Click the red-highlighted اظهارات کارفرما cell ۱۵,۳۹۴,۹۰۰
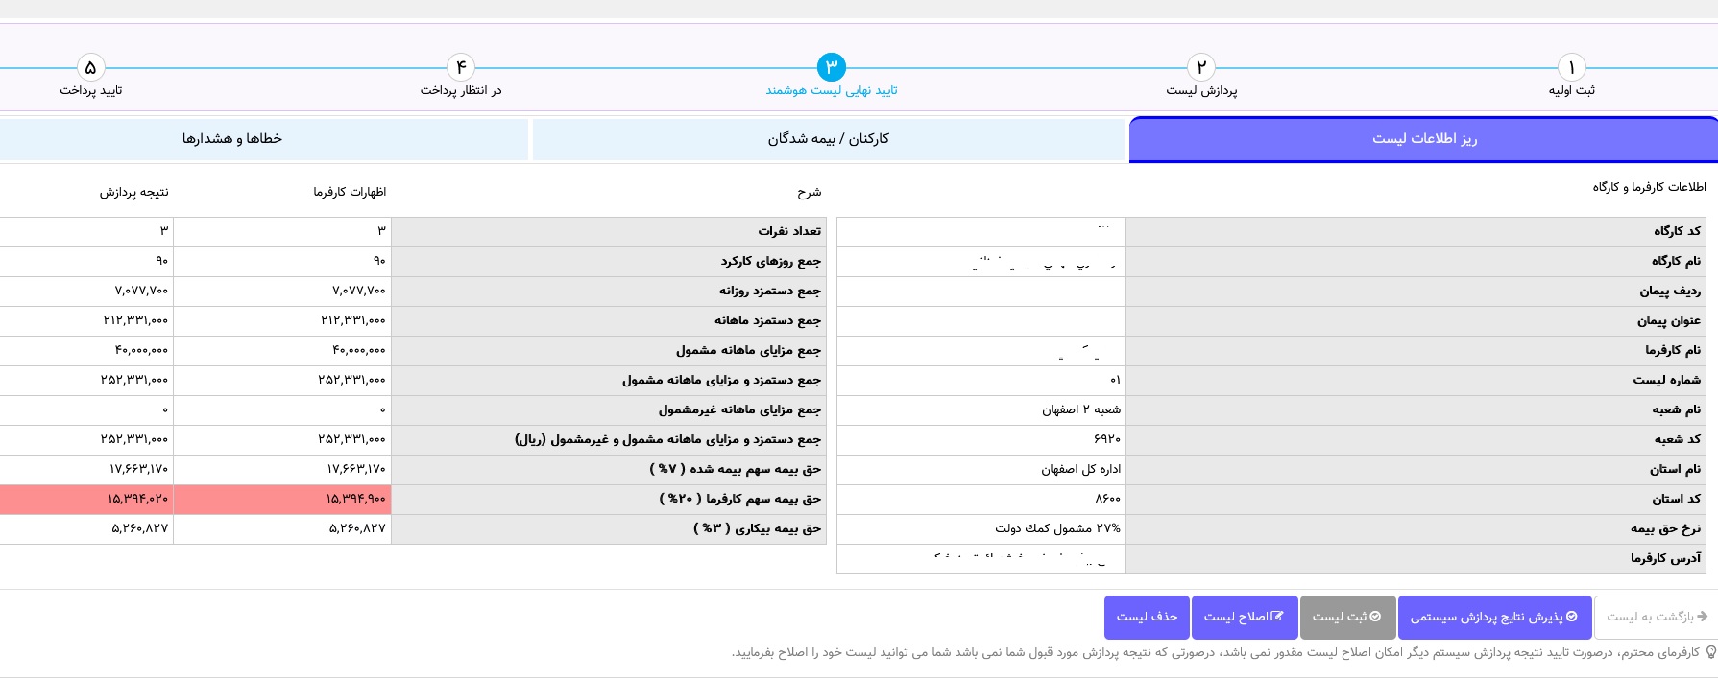Image resolution: width=1718 pixels, height=678 pixels. [x=282, y=499]
